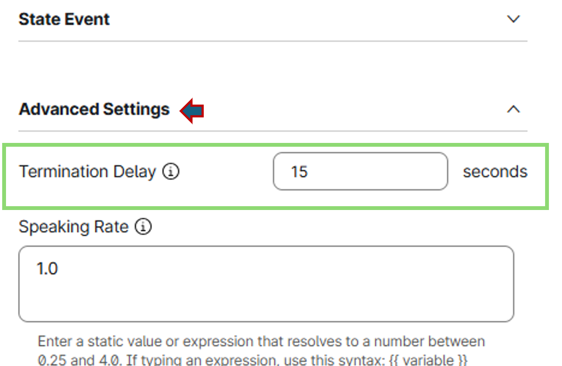Open the Termination Delay info icon
The height and width of the screenshot is (366, 562).
click(171, 172)
